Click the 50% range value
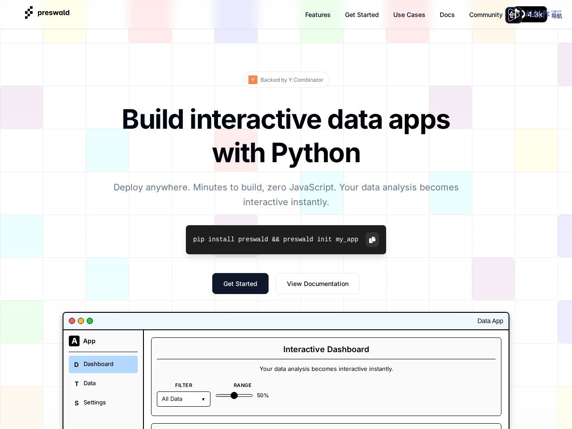Image resolution: width=572 pixels, height=429 pixels. point(263,395)
